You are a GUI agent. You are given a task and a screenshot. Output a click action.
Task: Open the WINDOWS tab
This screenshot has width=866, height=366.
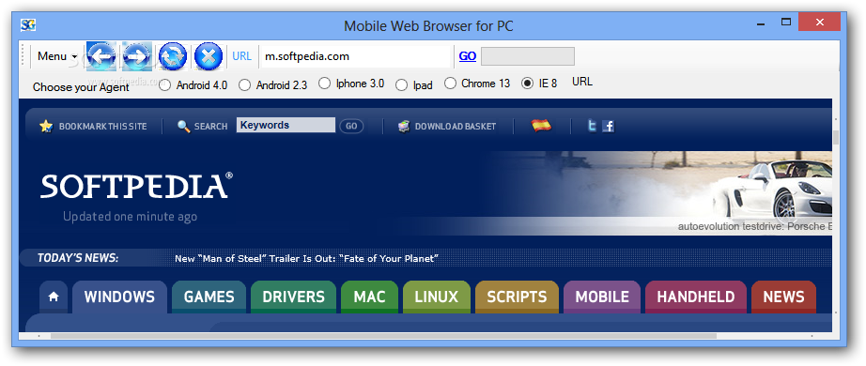(119, 297)
